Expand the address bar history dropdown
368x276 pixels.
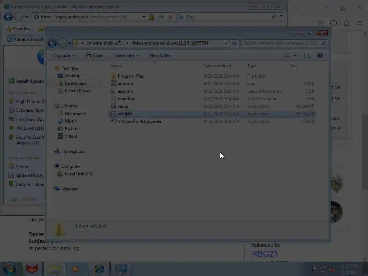click(x=226, y=43)
